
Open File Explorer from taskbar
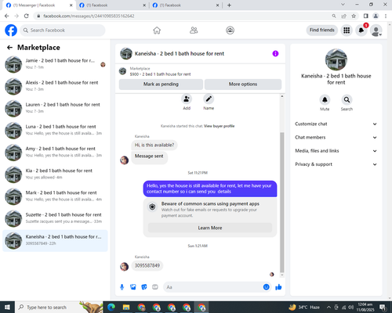click(126, 308)
